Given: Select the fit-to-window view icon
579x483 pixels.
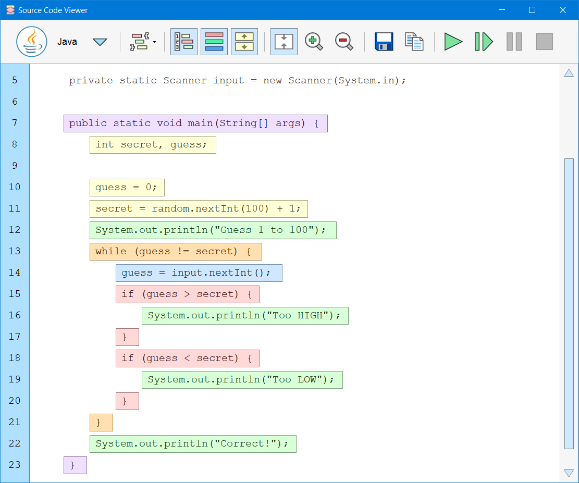Looking at the screenshot, I should 284,41.
